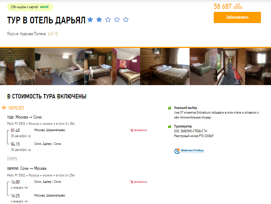Click the orange Забронировать button

point(237,17)
